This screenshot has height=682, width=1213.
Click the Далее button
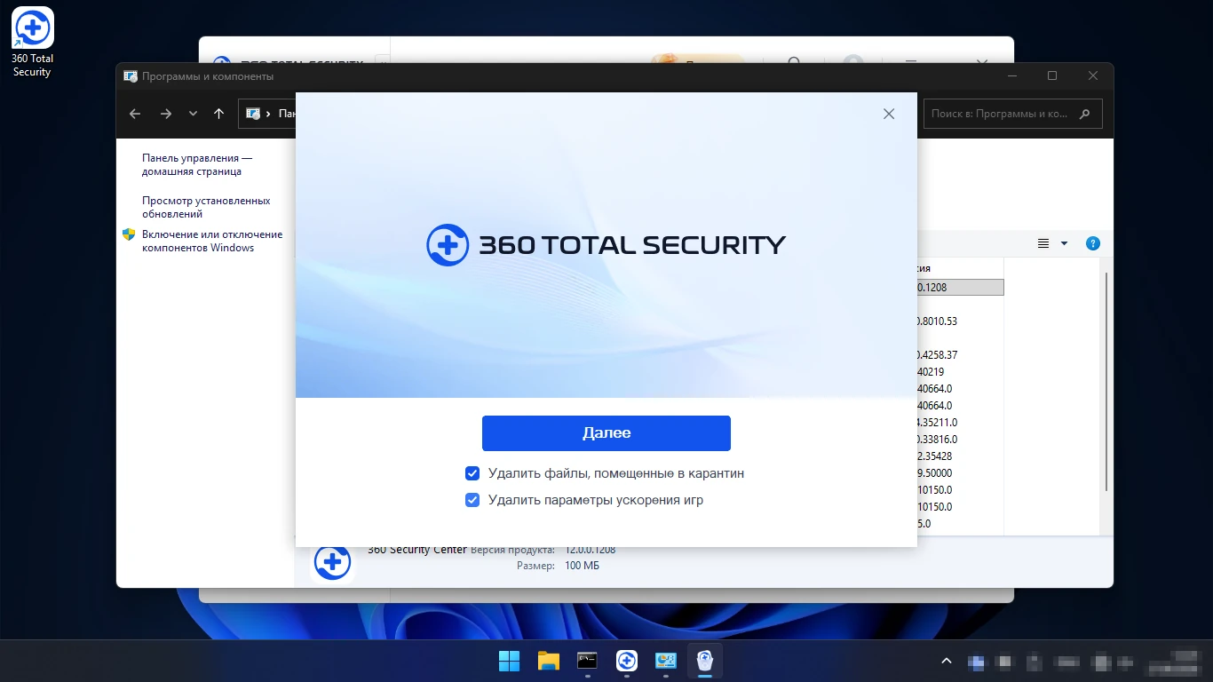(x=606, y=433)
